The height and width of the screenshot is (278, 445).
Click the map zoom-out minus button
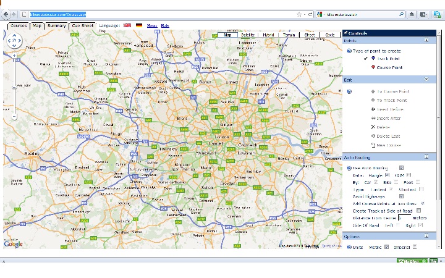pyautogui.click(x=14, y=116)
